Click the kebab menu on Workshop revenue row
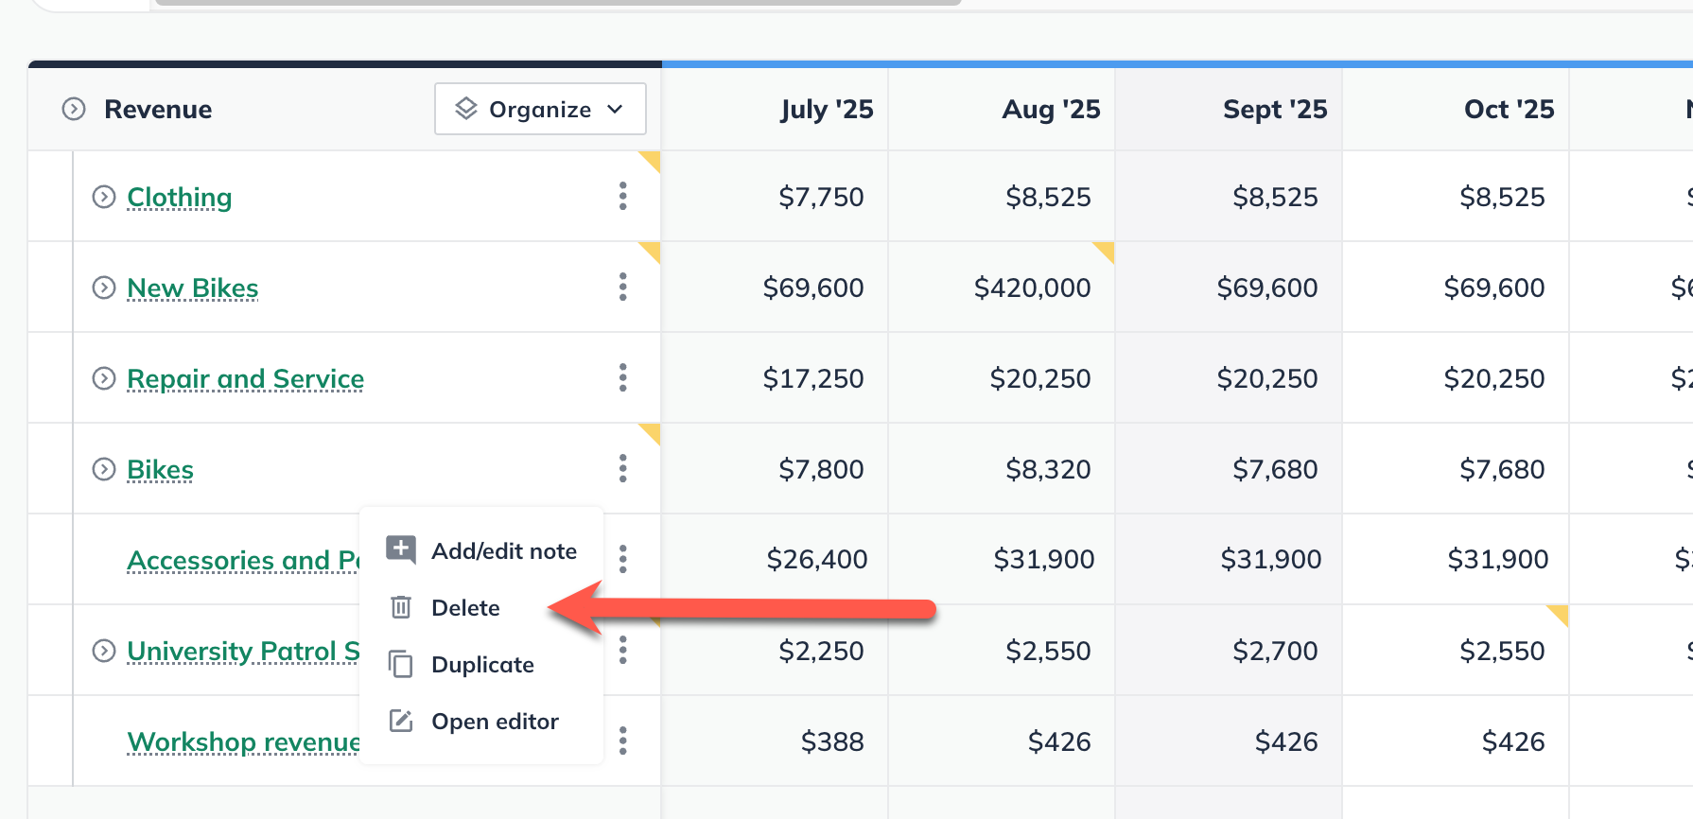 coord(622,741)
